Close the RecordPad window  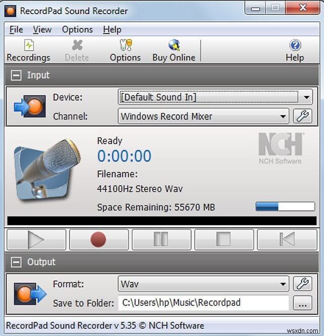pos(303,8)
